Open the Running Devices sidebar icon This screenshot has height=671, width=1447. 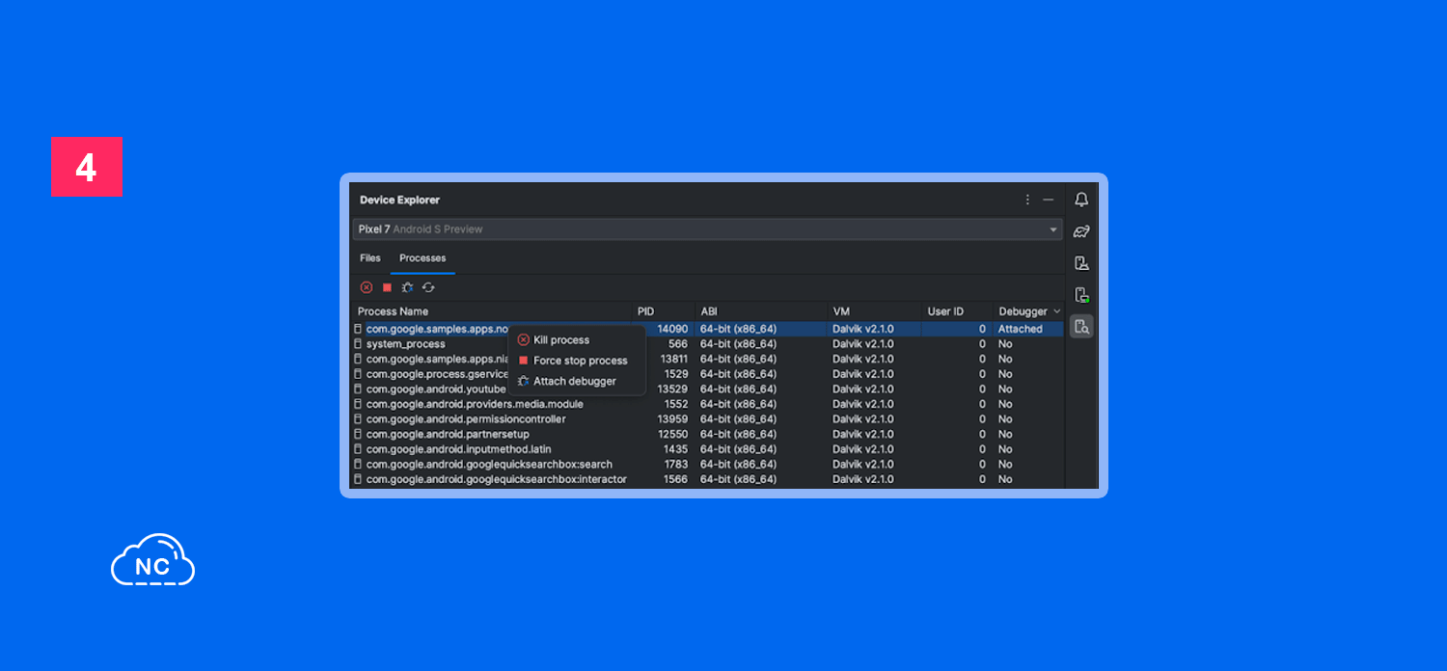point(1081,295)
